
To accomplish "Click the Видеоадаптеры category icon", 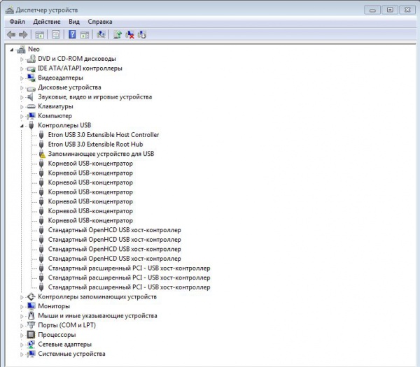I will pyautogui.click(x=31, y=78).
